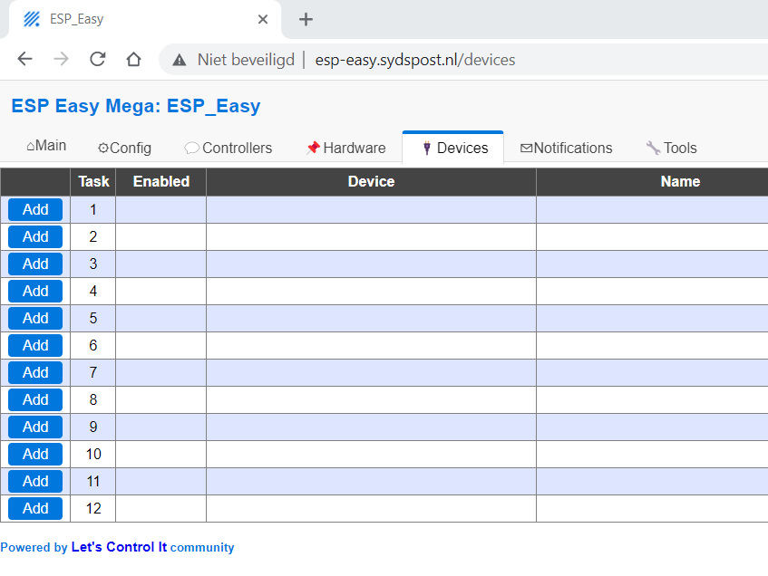Screen dimensions: 768x576
Task: Open the Main tab
Action: pyautogui.click(x=46, y=145)
